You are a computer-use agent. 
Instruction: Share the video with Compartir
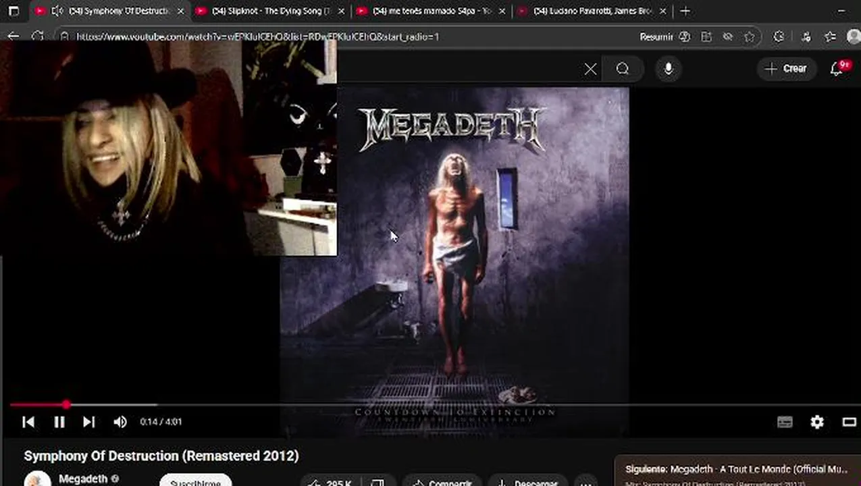click(x=442, y=483)
